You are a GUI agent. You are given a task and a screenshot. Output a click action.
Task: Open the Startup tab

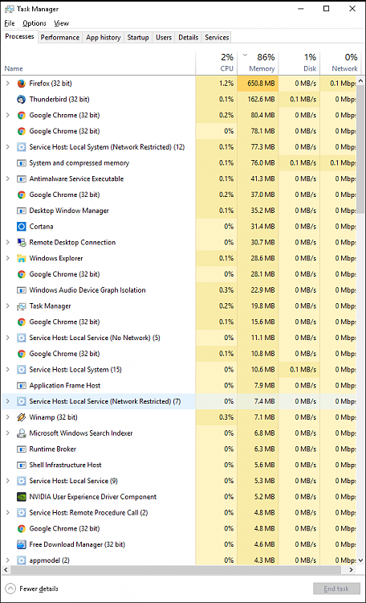coord(138,37)
